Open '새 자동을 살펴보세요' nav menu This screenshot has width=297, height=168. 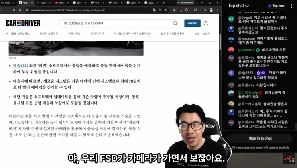click(18, 34)
